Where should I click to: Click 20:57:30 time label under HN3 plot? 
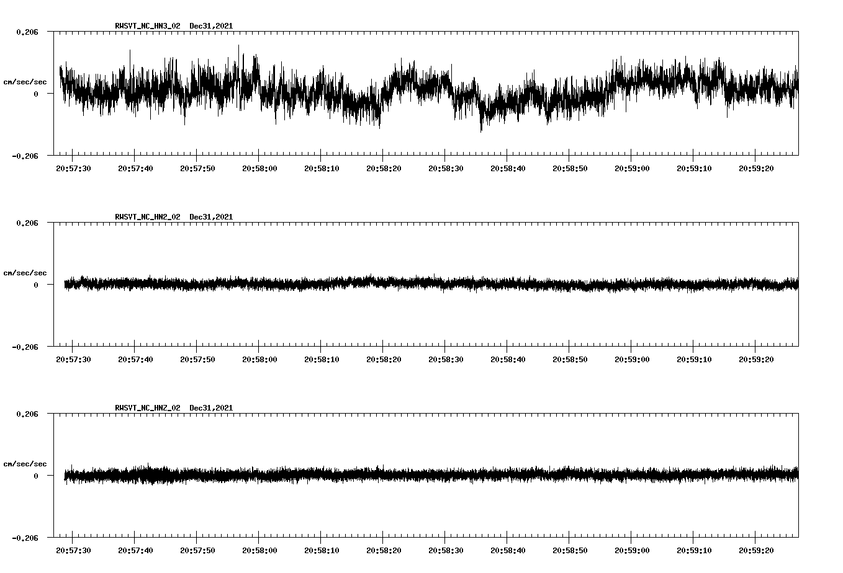(74, 168)
